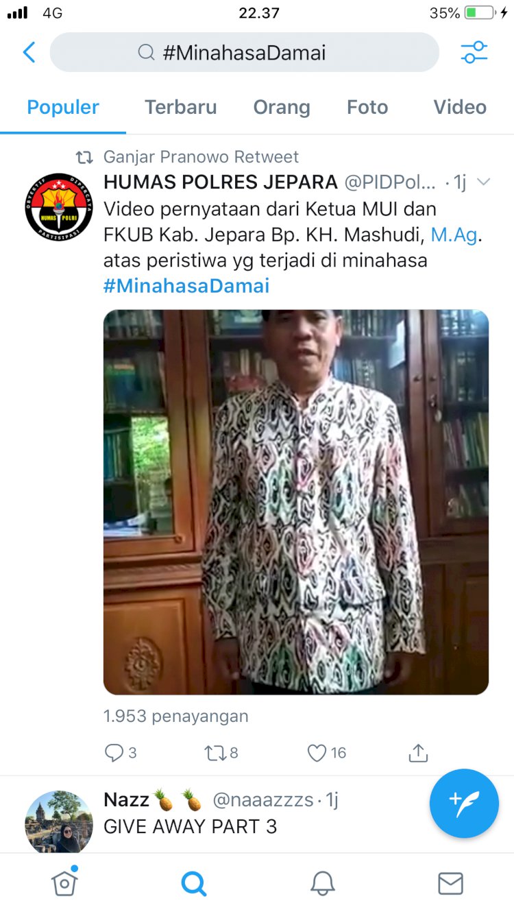Open the M.Ag link in tweet
Screen dimensions: 514x914
tap(454, 235)
